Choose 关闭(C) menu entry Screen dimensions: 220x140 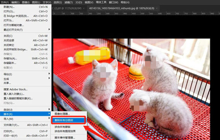coord(26,36)
